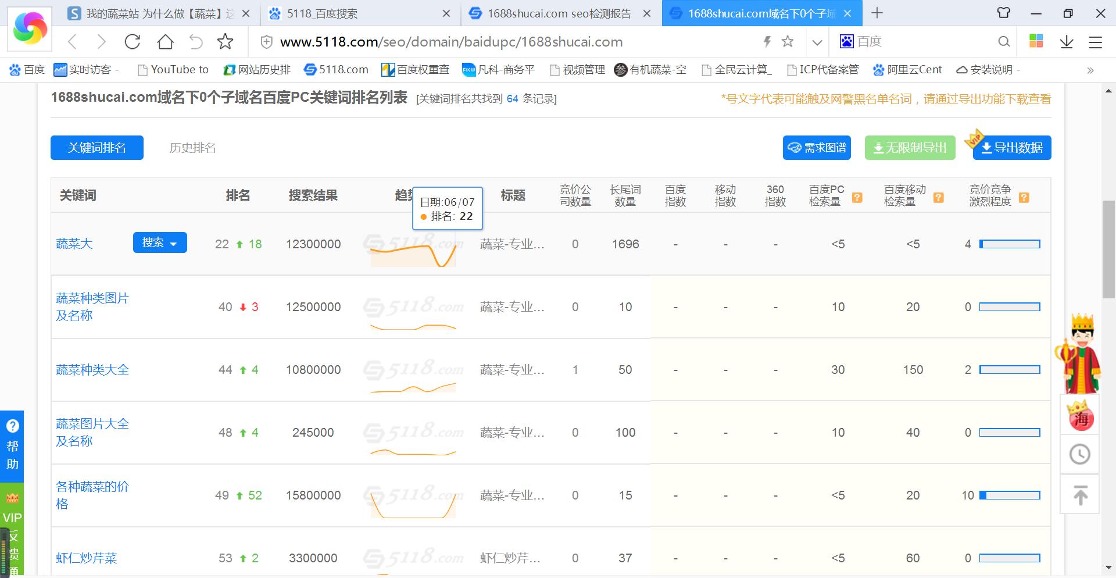
Task: Click the red 海 badge icon
Action: pos(1081,416)
